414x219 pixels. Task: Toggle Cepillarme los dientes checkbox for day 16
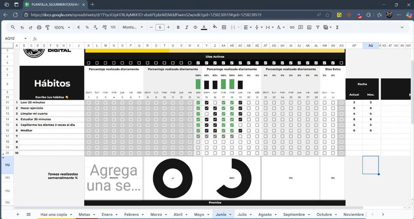[215, 125]
